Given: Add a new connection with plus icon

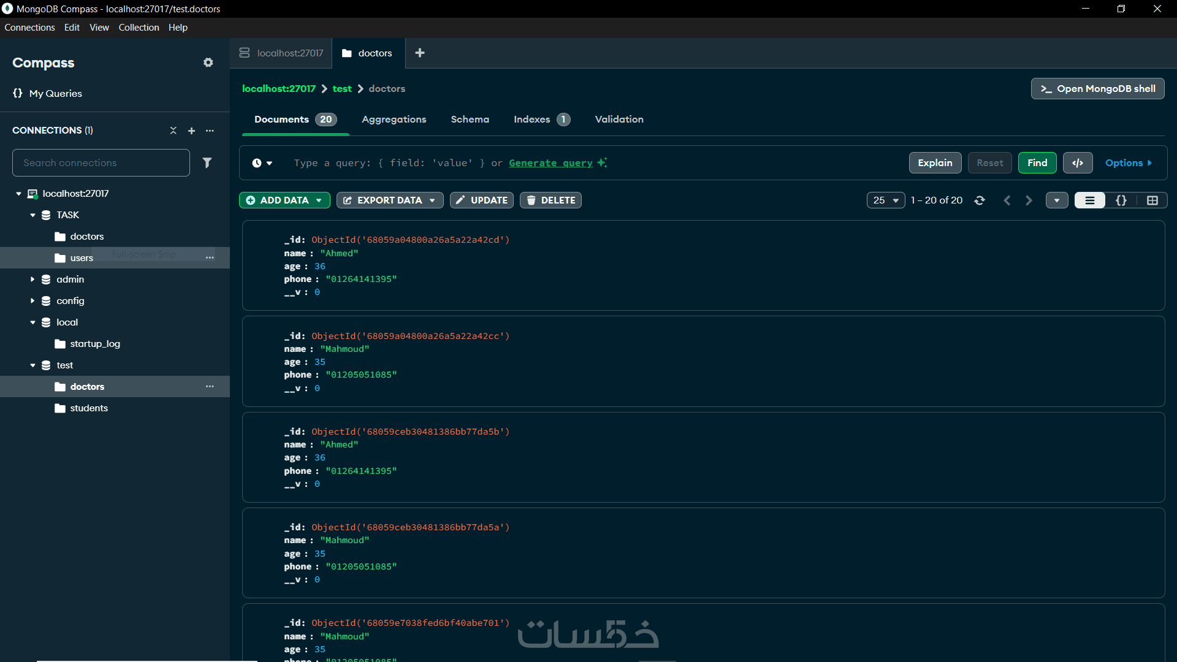Looking at the screenshot, I should [191, 131].
